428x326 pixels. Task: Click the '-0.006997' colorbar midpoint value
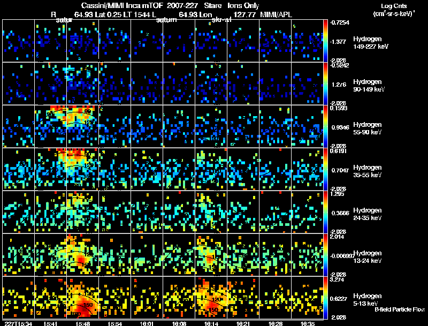pyautogui.click(x=342, y=256)
